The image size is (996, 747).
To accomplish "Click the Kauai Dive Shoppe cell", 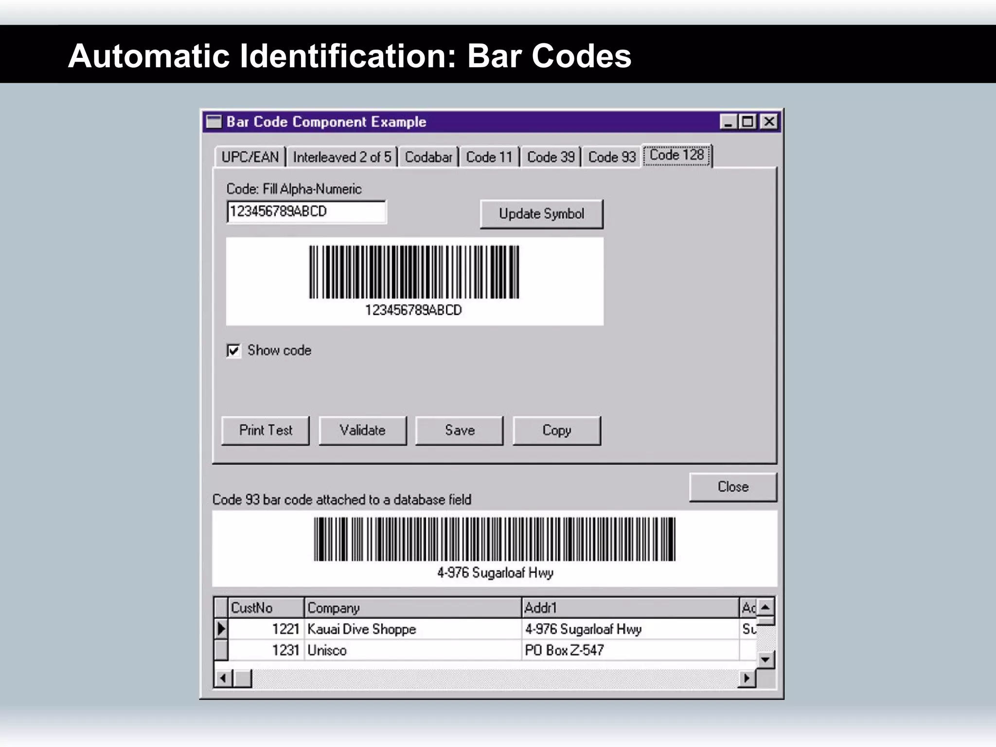I will coord(413,629).
